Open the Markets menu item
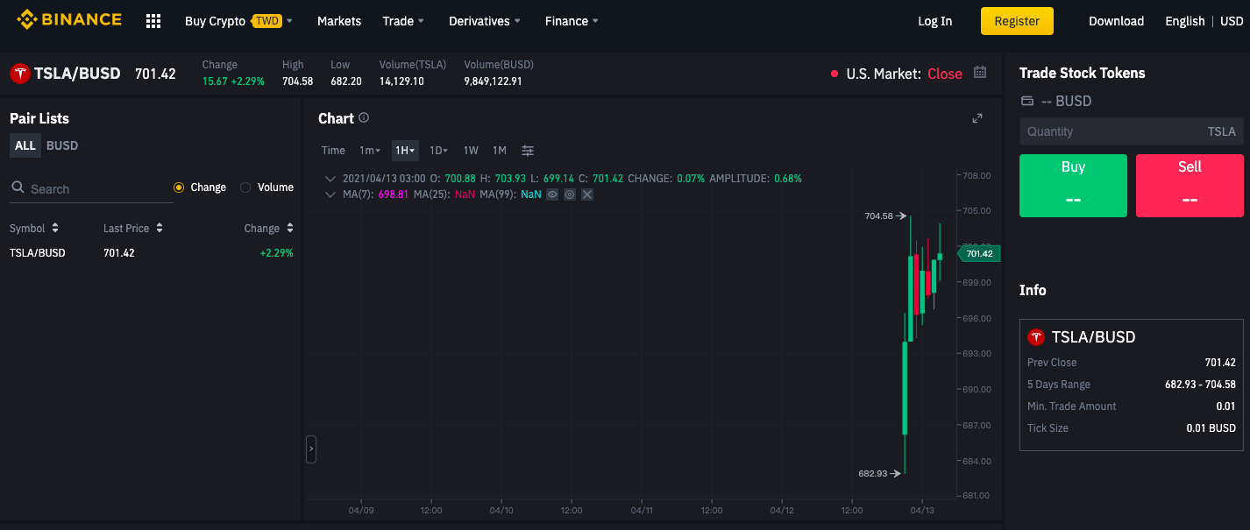The height and width of the screenshot is (530, 1250). click(338, 20)
